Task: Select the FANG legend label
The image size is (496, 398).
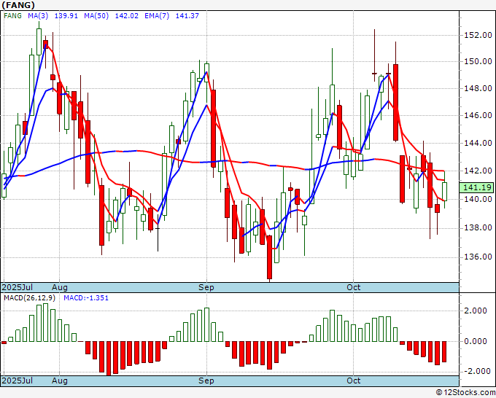Action: coord(14,15)
